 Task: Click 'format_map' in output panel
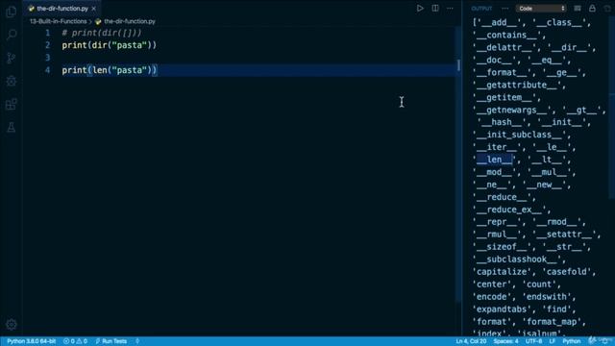552,322
